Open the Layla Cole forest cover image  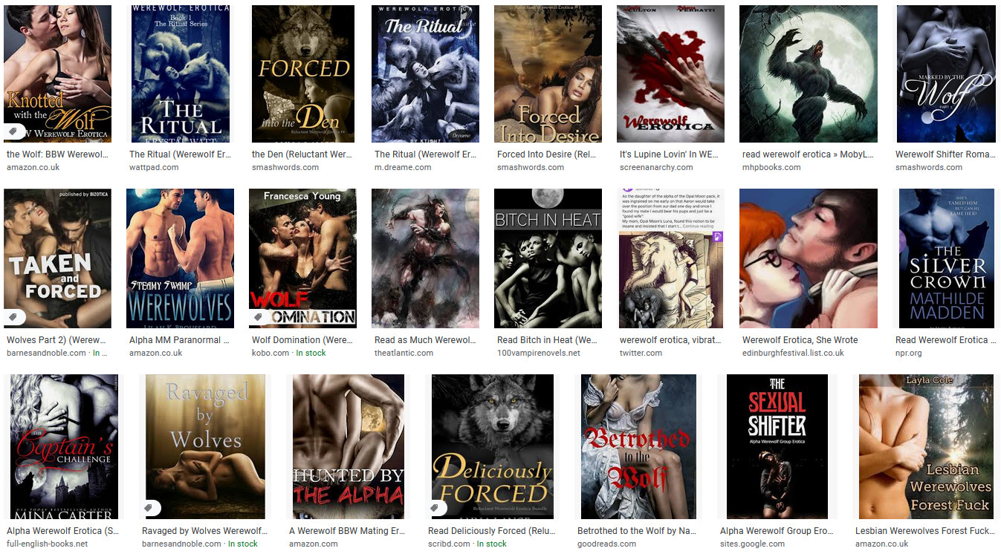pyautogui.click(x=926, y=446)
